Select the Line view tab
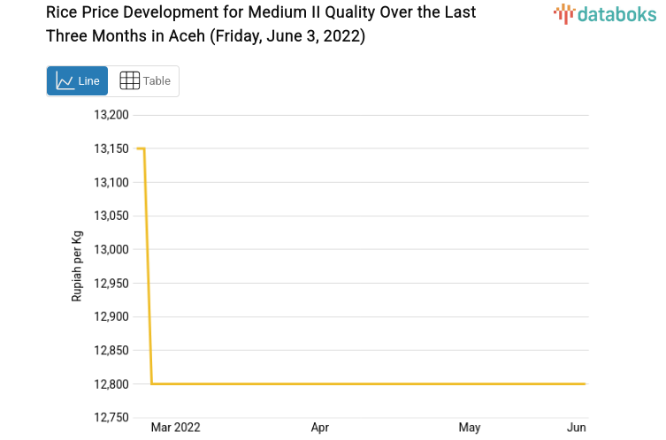666x440 pixels. click(78, 81)
